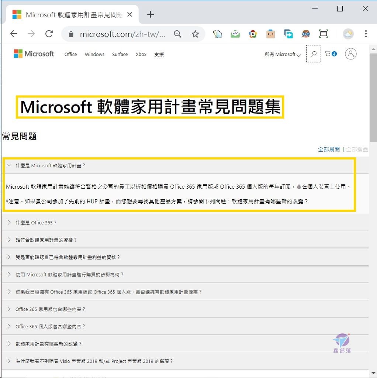Click the zoom magnifier icon in address bar
Image resolution: width=377 pixels, height=378 pixels.
tap(177, 34)
